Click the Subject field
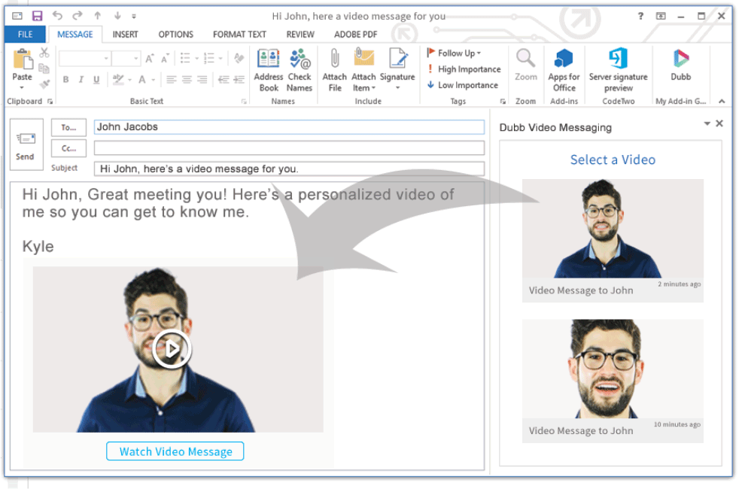 [x=290, y=169]
